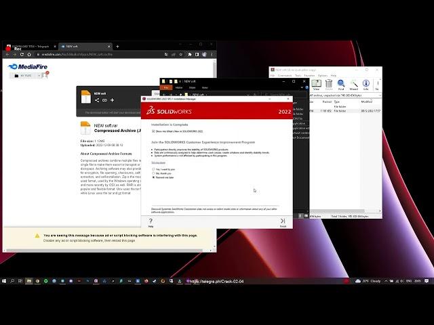Open the Chrome profile avatar
This screenshot has width=434, height=325.
[x=204, y=54]
